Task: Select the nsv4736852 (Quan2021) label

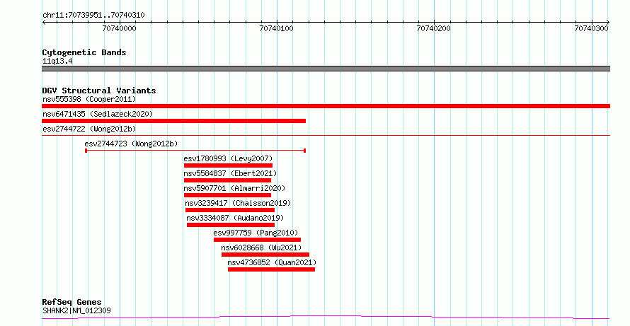Action: tap(272, 262)
